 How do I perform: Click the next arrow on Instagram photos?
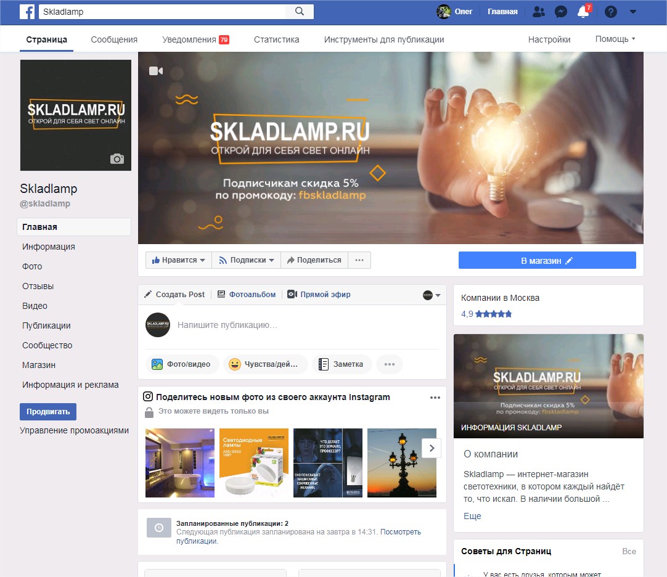432,448
